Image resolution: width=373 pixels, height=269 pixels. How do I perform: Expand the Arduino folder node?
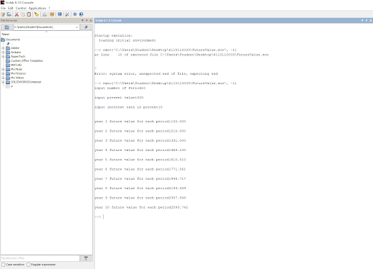(3, 53)
